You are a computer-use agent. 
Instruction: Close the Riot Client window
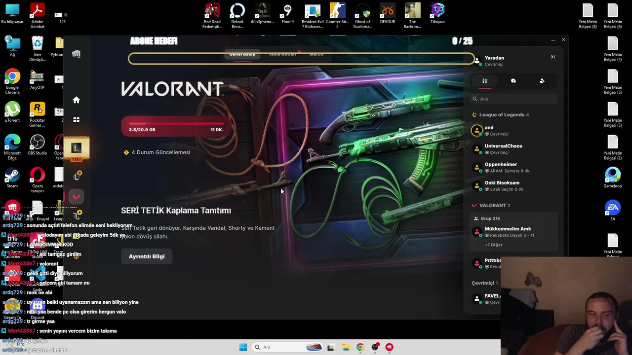563,39
